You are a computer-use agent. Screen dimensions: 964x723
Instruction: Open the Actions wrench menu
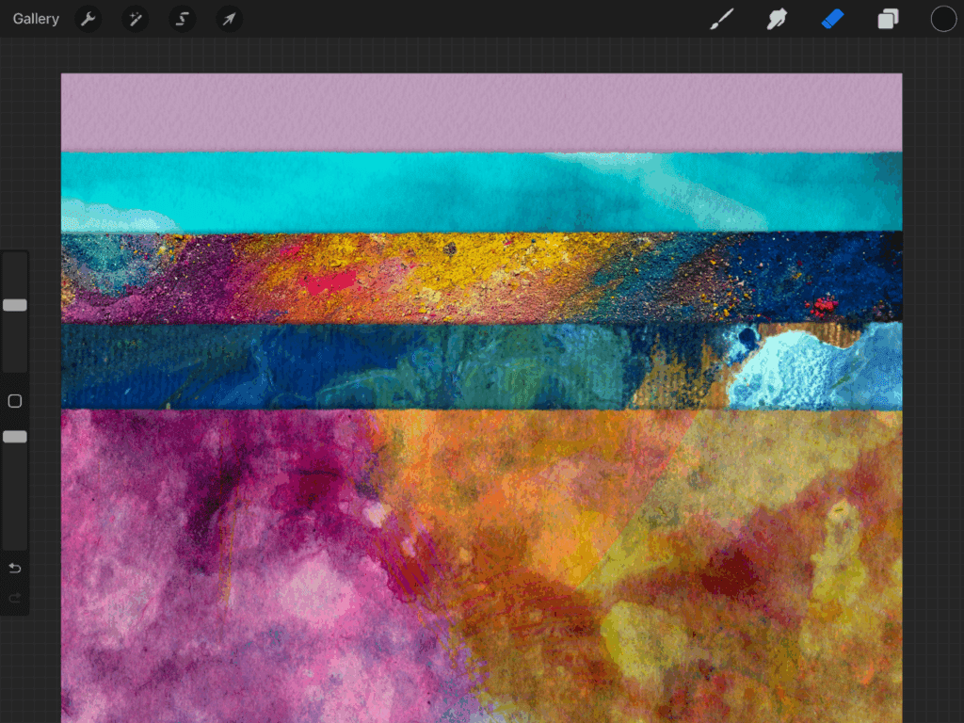[88, 19]
